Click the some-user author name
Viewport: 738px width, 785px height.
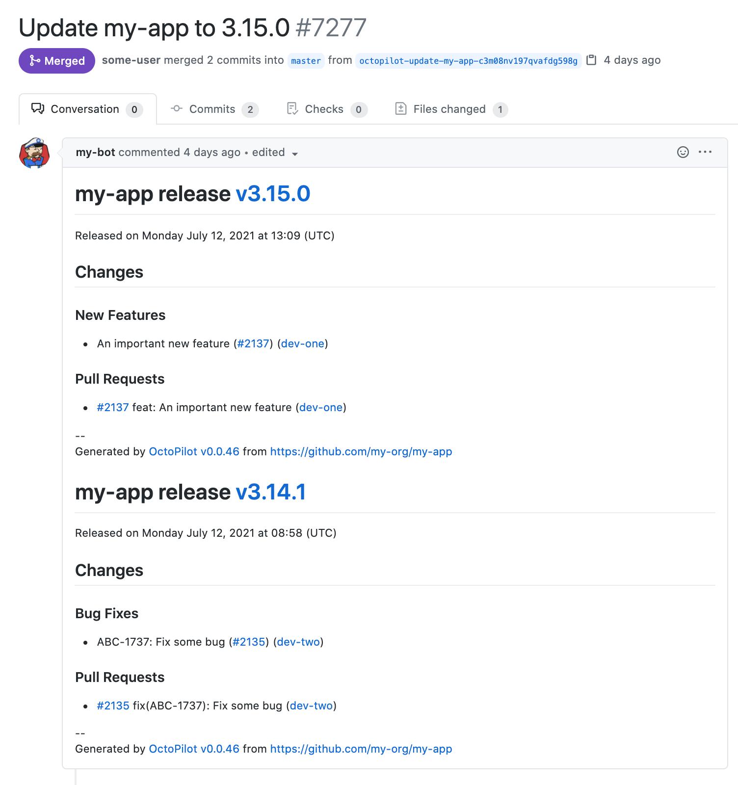(131, 60)
